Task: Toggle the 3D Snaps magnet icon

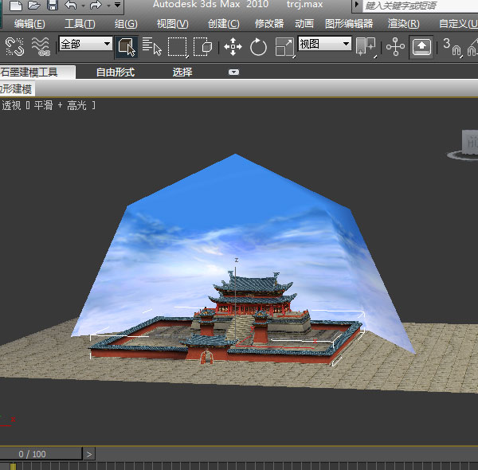Action: pyautogui.click(x=453, y=47)
